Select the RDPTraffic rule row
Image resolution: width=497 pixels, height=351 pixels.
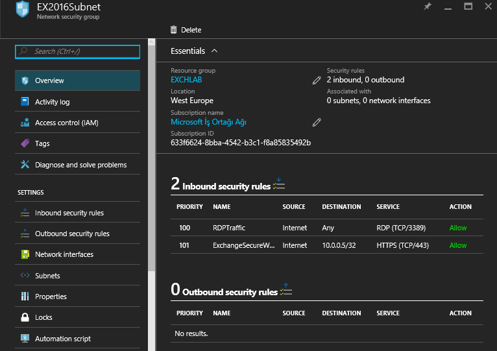pyautogui.click(x=327, y=228)
